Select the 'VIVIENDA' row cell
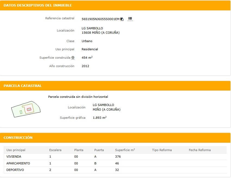Viewport: 231px width, 178px height. click(x=14, y=157)
